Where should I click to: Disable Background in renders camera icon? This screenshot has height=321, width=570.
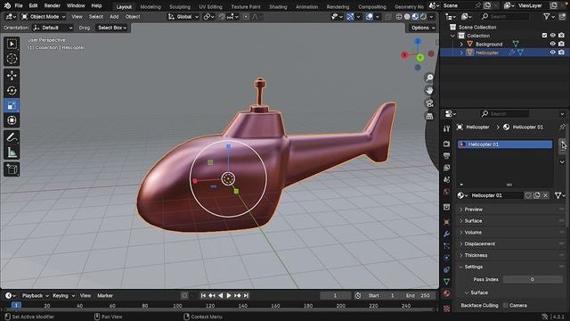561,44
